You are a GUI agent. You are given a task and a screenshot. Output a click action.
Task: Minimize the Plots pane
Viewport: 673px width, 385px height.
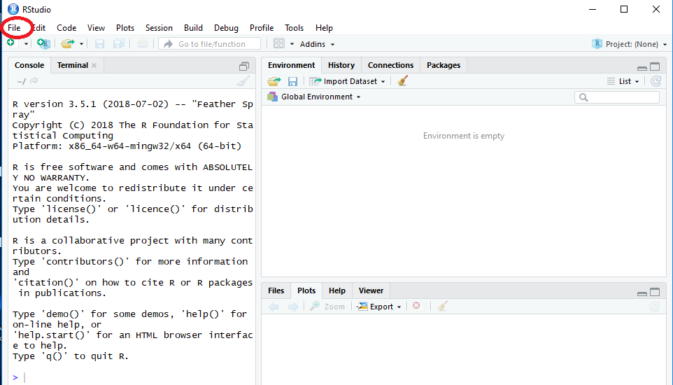click(x=642, y=293)
